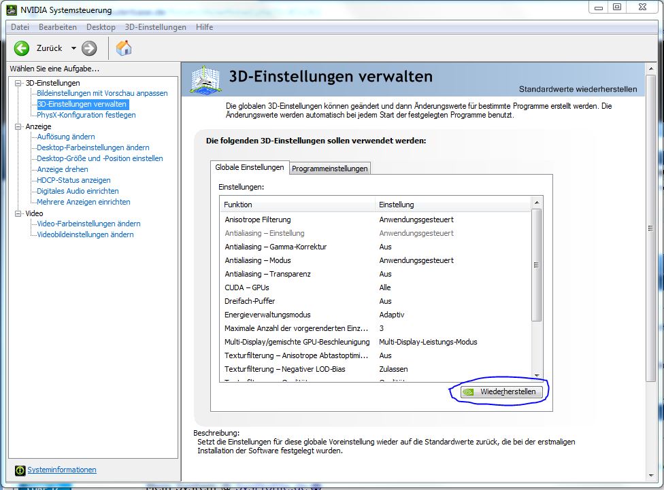This screenshot has height=490, width=664.
Task: Click the main panel scroll-up arrow
Action: [651, 68]
